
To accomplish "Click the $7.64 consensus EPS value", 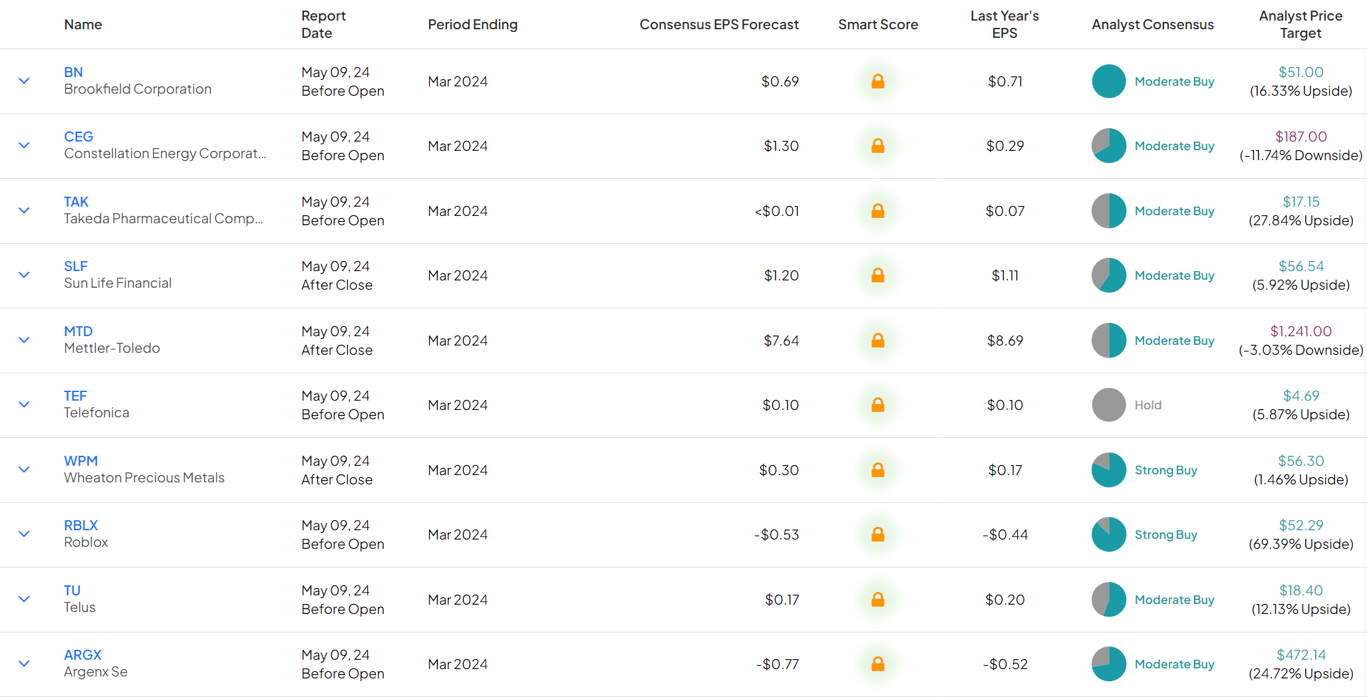I will click(x=781, y=340).
